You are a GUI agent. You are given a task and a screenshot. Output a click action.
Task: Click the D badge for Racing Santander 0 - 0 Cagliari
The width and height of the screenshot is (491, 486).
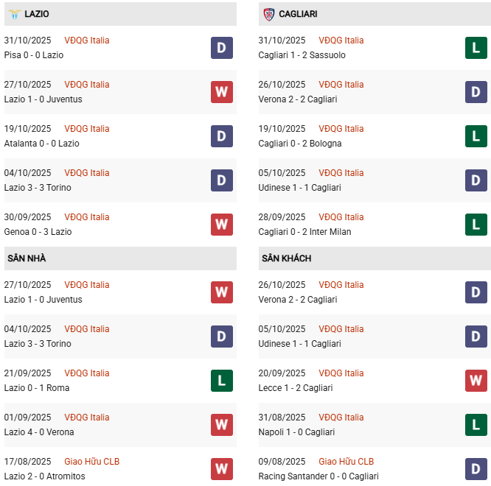[x=476, y=469]
